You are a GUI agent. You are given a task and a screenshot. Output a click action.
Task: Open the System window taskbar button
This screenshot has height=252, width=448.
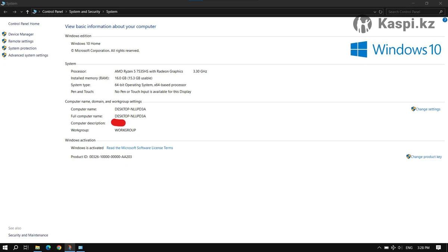pyautogui.click(x=80, y=248)
